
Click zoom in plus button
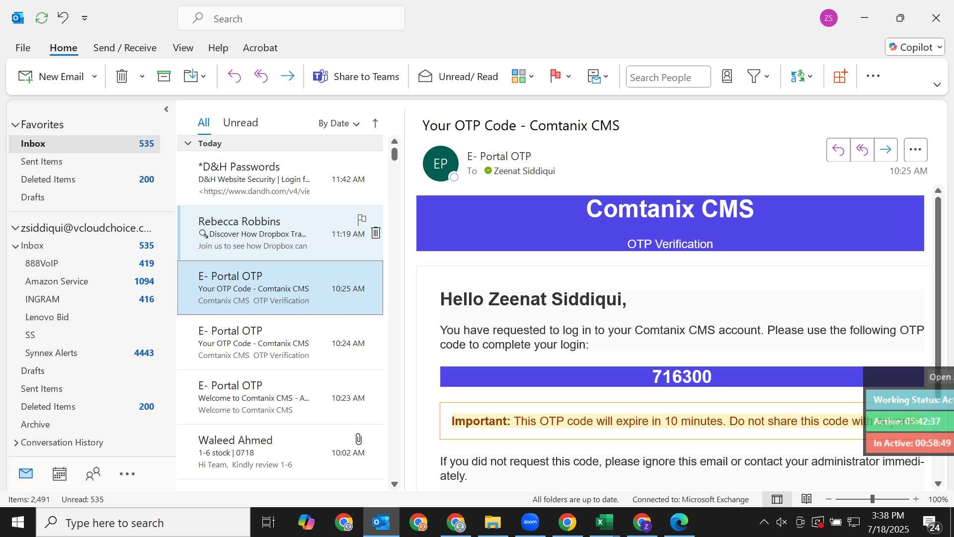click(916, 499)
